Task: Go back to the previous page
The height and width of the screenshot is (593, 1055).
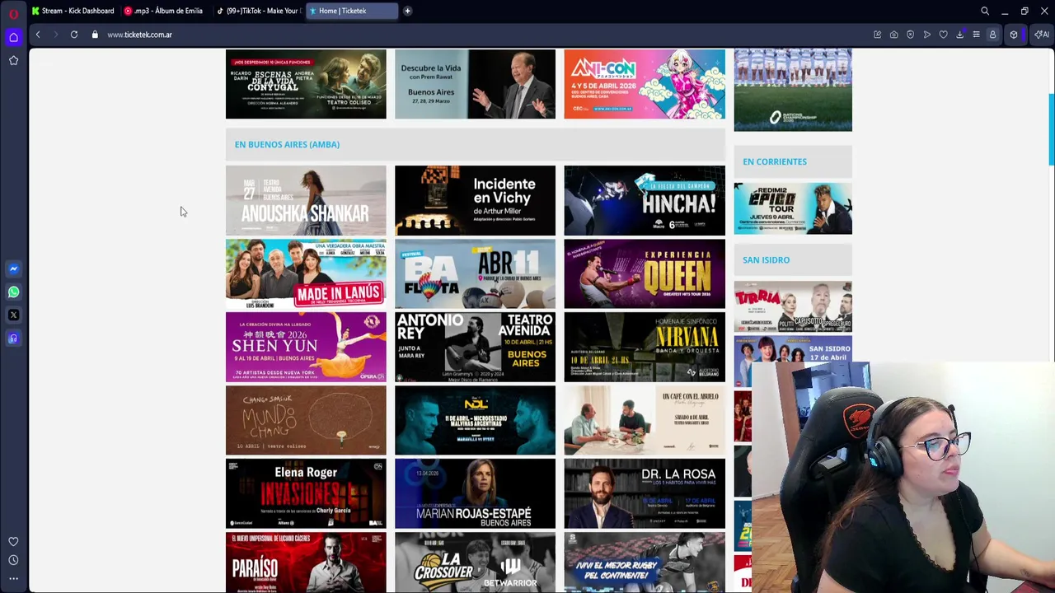Action: (x=38, y=35)
